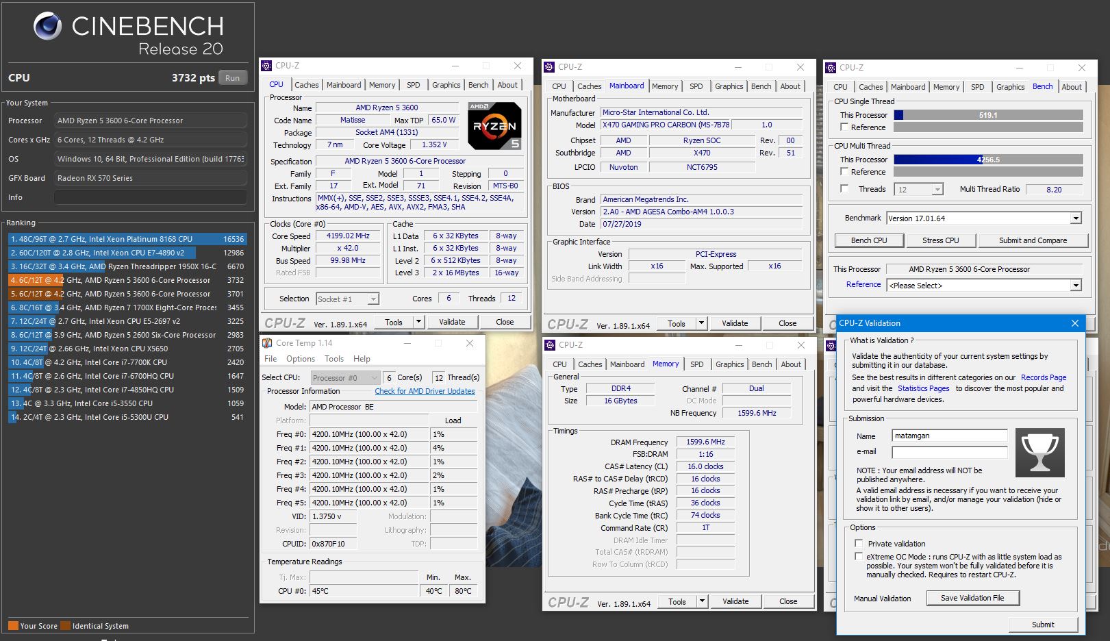Viewport: 1110px width, 641px height.
Task: Select Xeon Platinum 8168 ranking row
Action: (127, 239)
